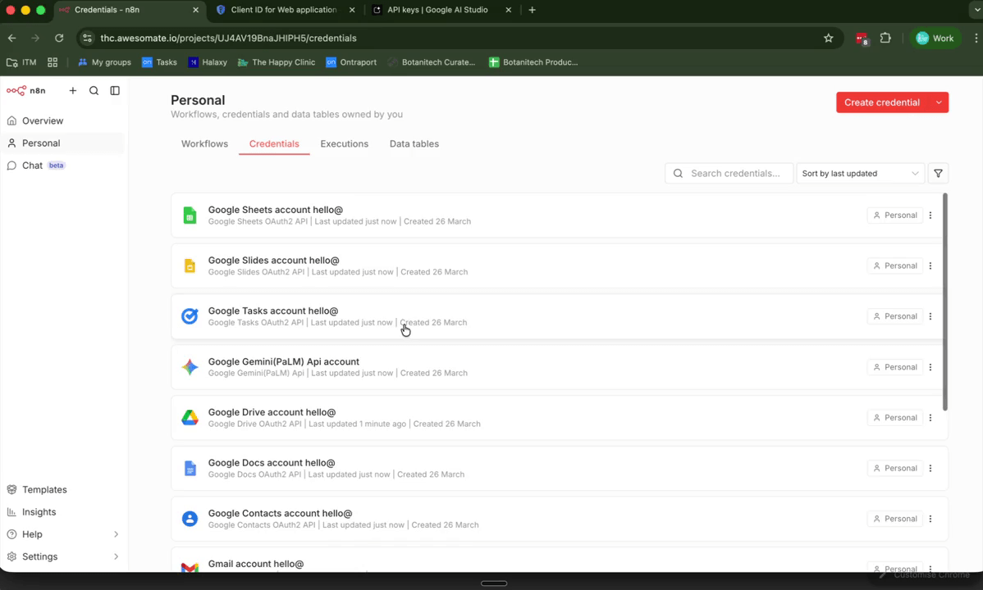Click the Create credential button

882,102
